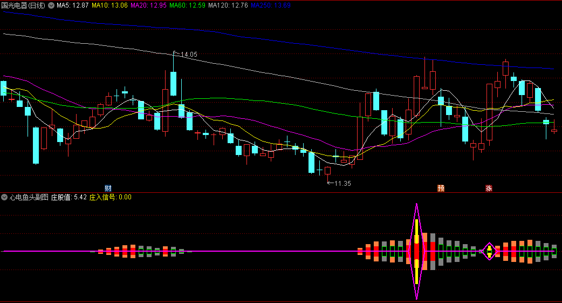Click the MA250: 13.69 label
Image resolution: width=562 pixels, height=303 pixels.
tap(271, 5)
